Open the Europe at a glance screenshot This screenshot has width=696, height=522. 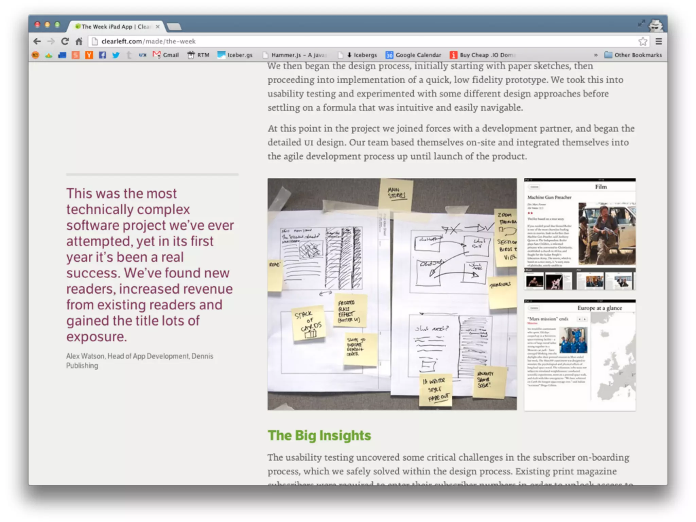580,355
